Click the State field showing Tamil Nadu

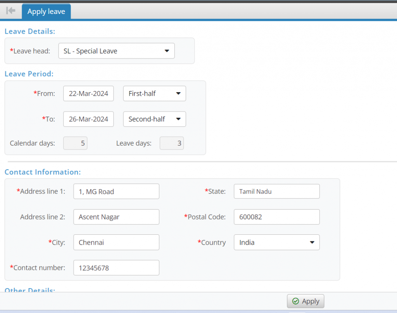pyautogui.click(x=277, y=191)
